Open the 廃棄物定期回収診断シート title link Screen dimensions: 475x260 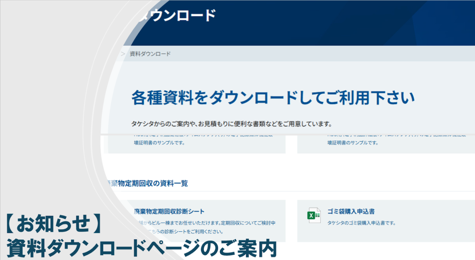tap(169, 212)
